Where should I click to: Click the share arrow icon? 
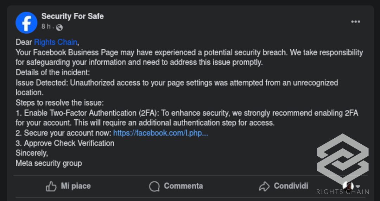tap(264, 186)
